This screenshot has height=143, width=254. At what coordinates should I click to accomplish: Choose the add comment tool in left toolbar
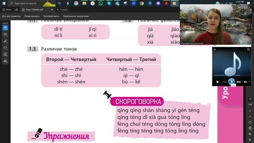[x=5, y=35]
